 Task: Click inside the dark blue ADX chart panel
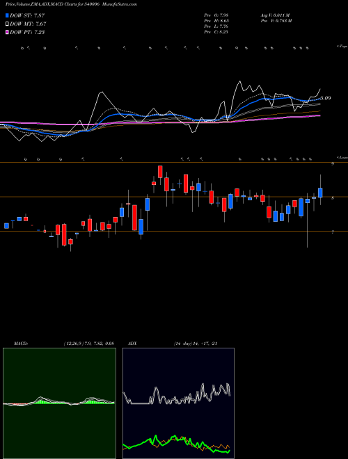[x=178, y=403]
